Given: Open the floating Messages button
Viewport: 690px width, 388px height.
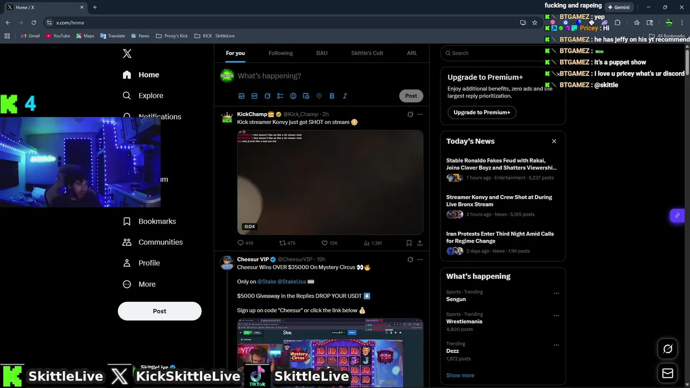Looking at the screenshot, I should 667,373.
